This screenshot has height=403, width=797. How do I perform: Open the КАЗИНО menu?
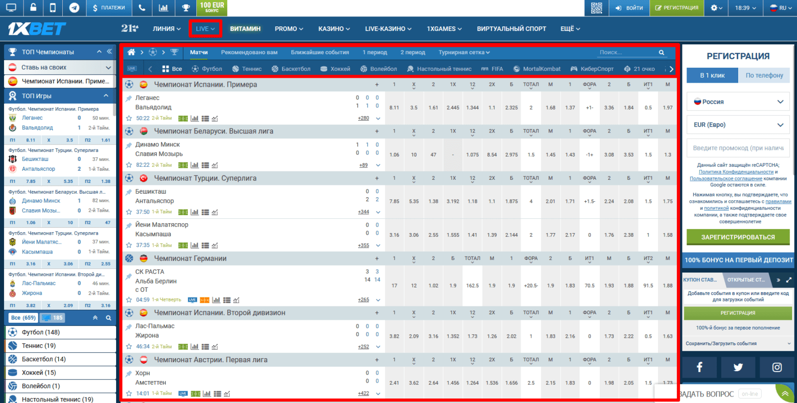pyautogui.click(x=334, y=29)
